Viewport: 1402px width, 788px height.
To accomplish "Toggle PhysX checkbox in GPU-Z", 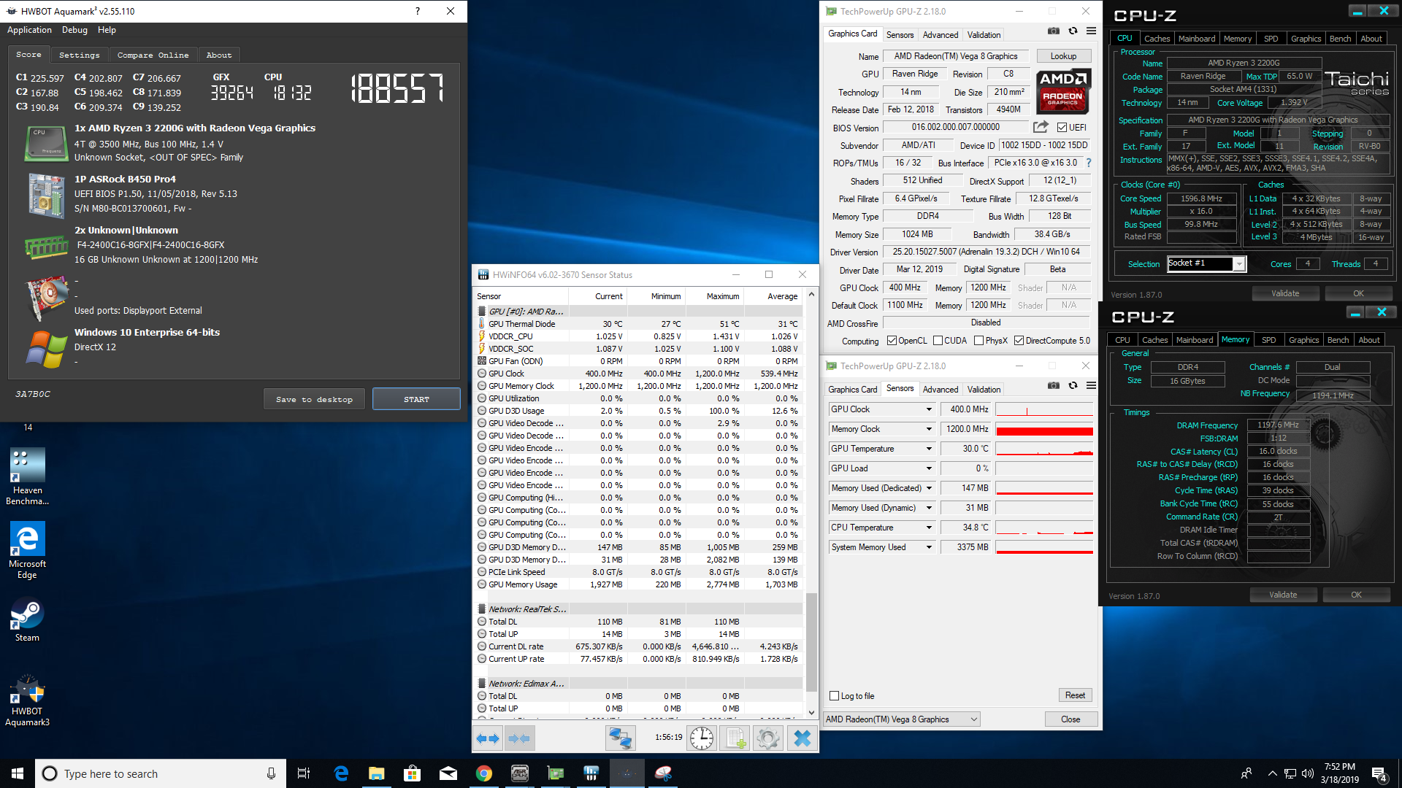I will coord(978,341).
